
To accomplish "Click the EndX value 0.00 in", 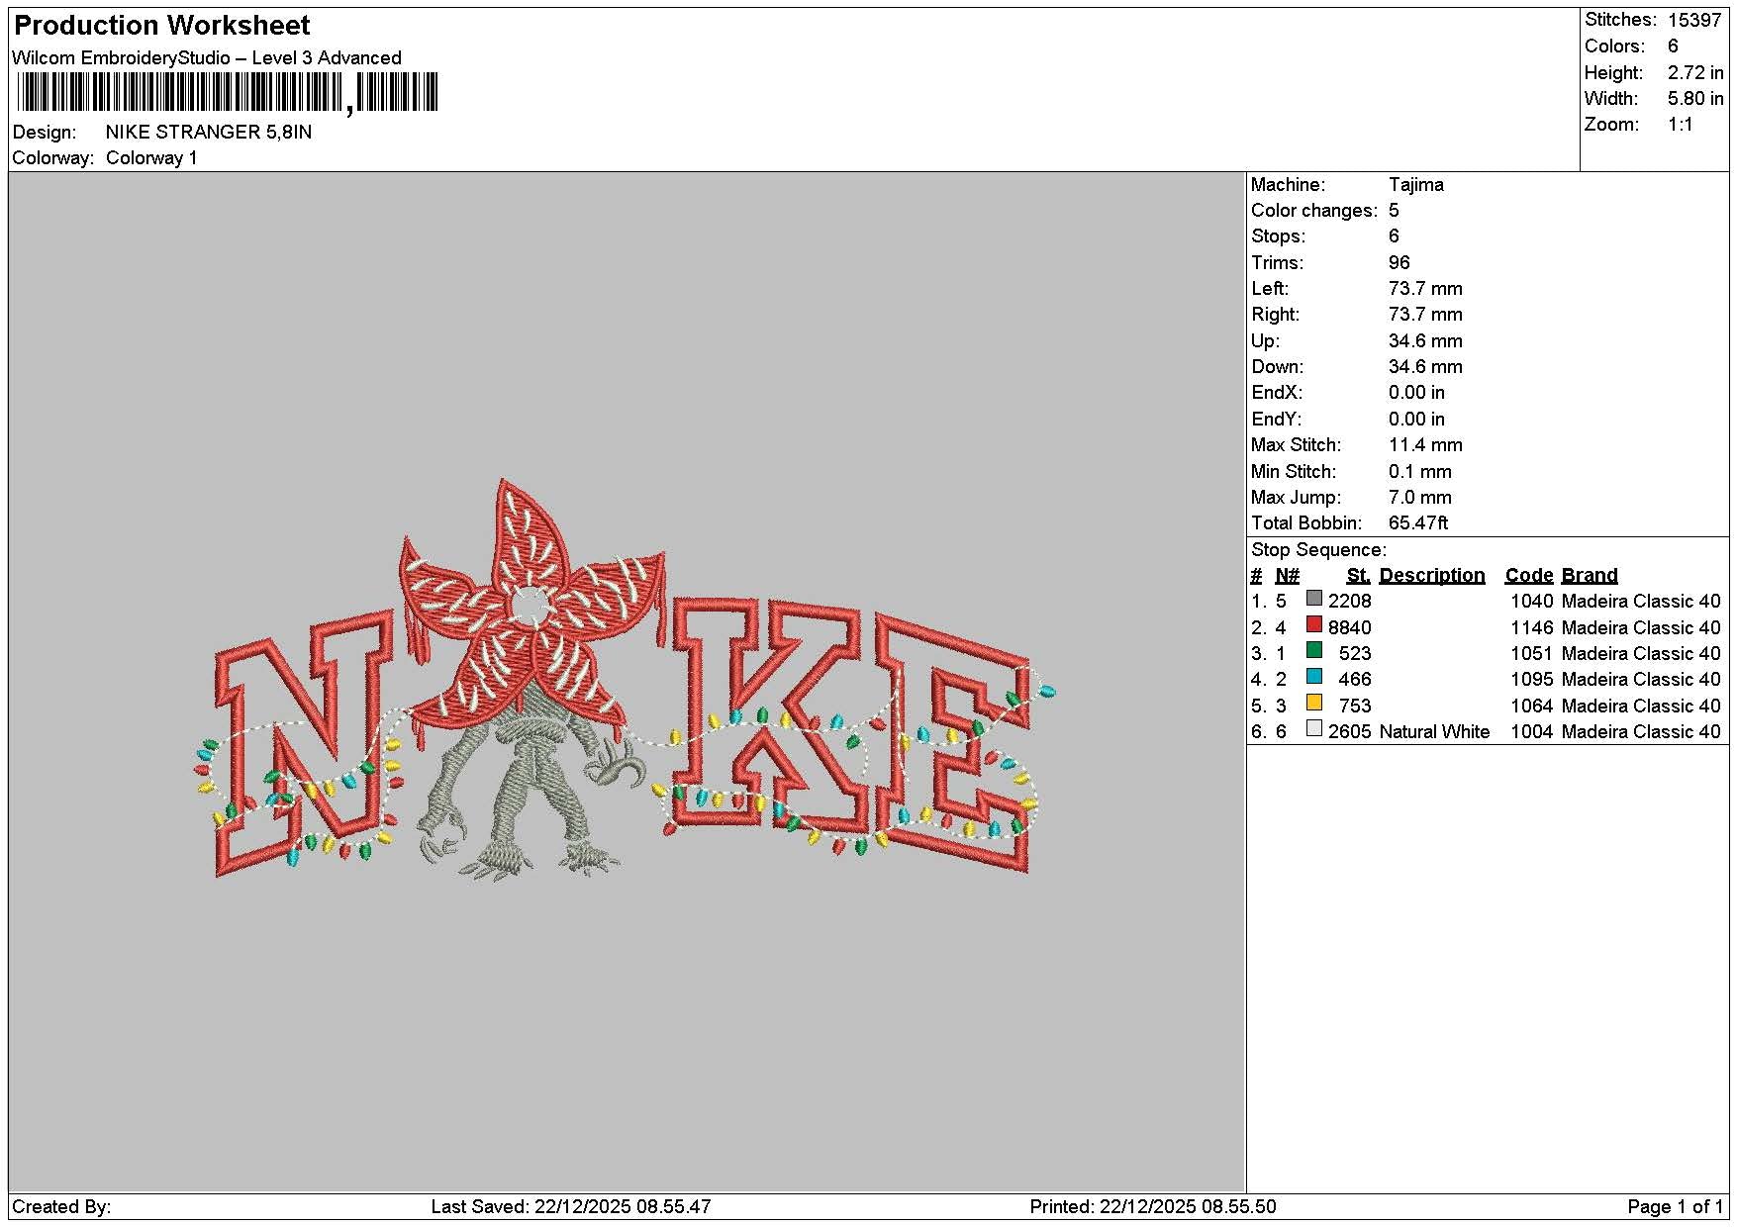I will pyautogui.click(x=1415, y=393).
